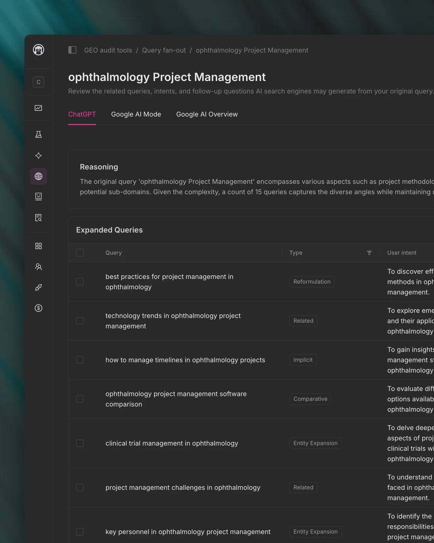Screen dimensions: 434x543
Task: Open the sparkle star icon in sidebar
Action: [38, 155]
